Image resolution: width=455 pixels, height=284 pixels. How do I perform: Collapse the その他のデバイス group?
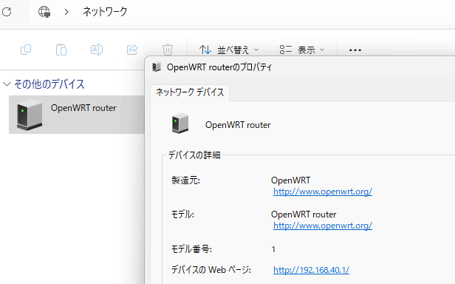click(7, 84)
